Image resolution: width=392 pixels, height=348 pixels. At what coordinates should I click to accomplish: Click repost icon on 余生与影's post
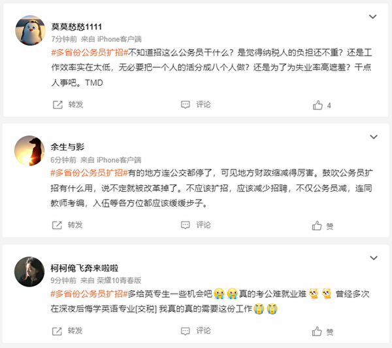57,225
